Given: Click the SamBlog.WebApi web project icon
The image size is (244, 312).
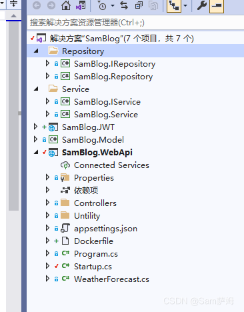Looking at the screenshot, I should pyautogui.click(x=53, y=153).
